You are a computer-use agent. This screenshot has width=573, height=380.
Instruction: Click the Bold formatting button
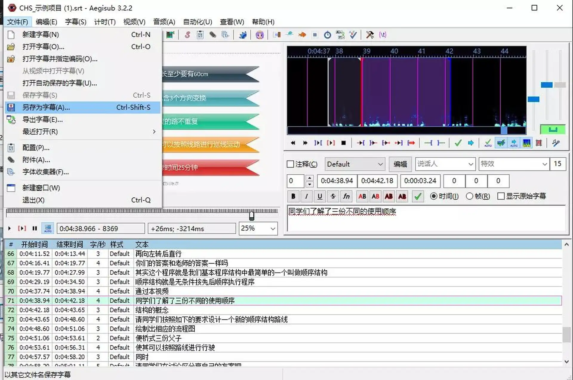(293, 196)
